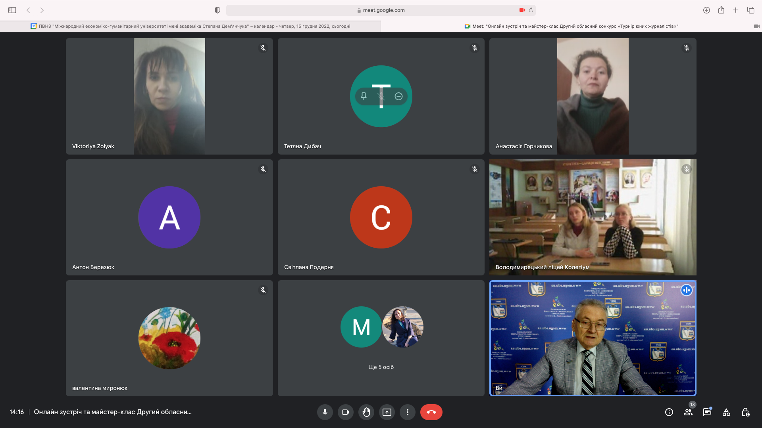Viewport: 762px width, 428px height.
Task: Open the Activities panel
Action: click(x=726, y=412)
